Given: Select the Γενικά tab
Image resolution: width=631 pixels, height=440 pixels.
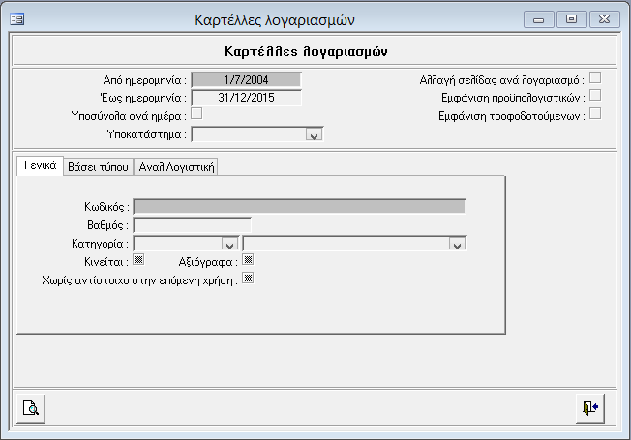Looking at the screenshot, I should point(41,165).
